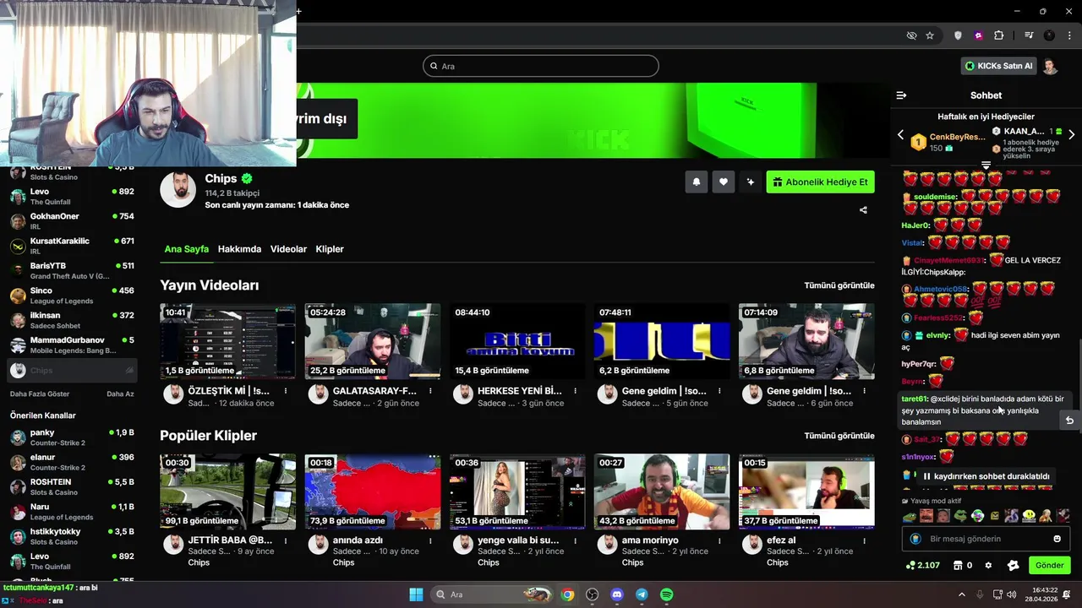Click the sparkle icon beside the heart
Viewport: 1082px width, 608px height.
[x=750, y=182]
